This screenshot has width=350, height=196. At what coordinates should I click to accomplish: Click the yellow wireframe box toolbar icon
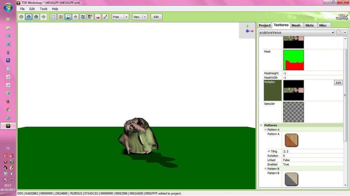tap(61, 17)
